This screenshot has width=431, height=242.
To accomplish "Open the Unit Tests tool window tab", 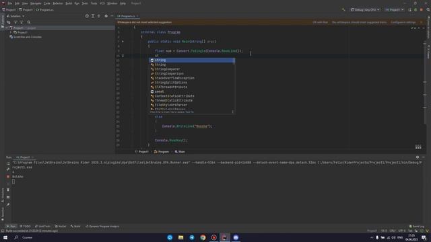I will coord(42,227).
